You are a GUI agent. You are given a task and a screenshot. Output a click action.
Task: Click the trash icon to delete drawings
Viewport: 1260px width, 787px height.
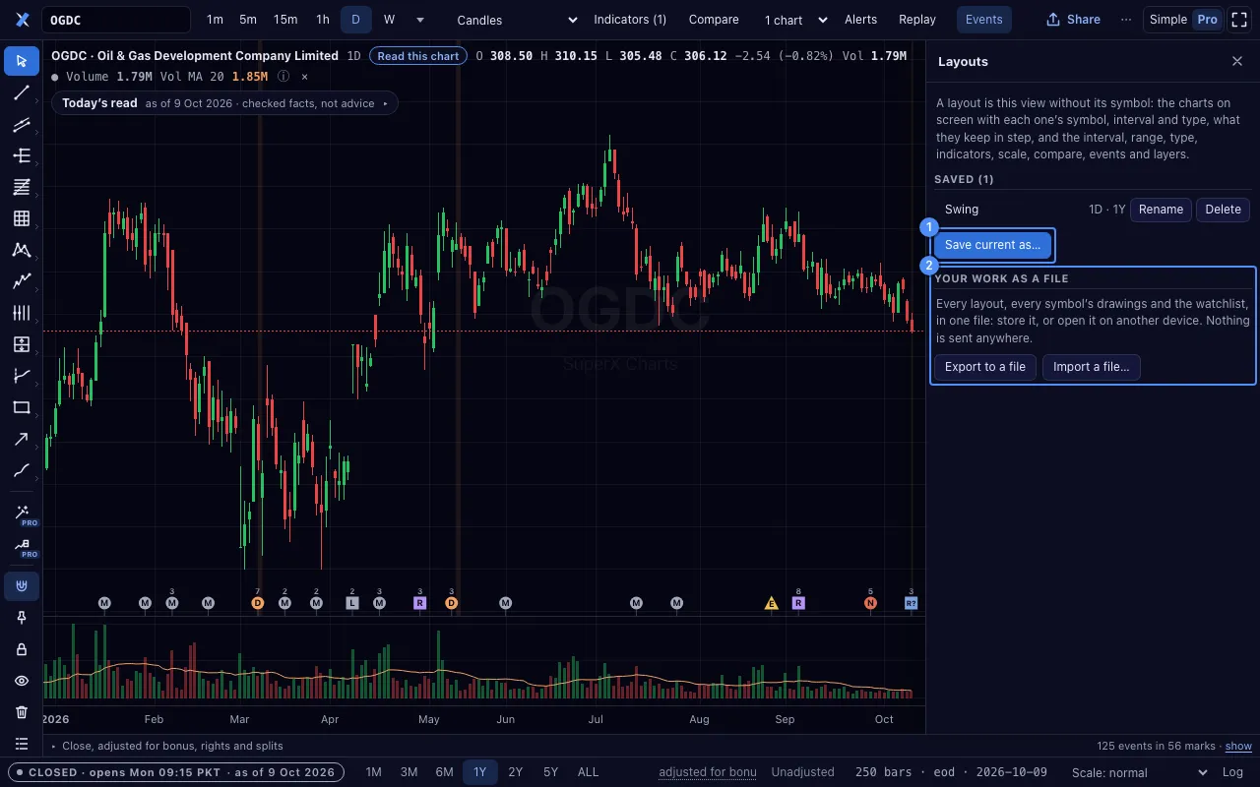click(22, 712)
